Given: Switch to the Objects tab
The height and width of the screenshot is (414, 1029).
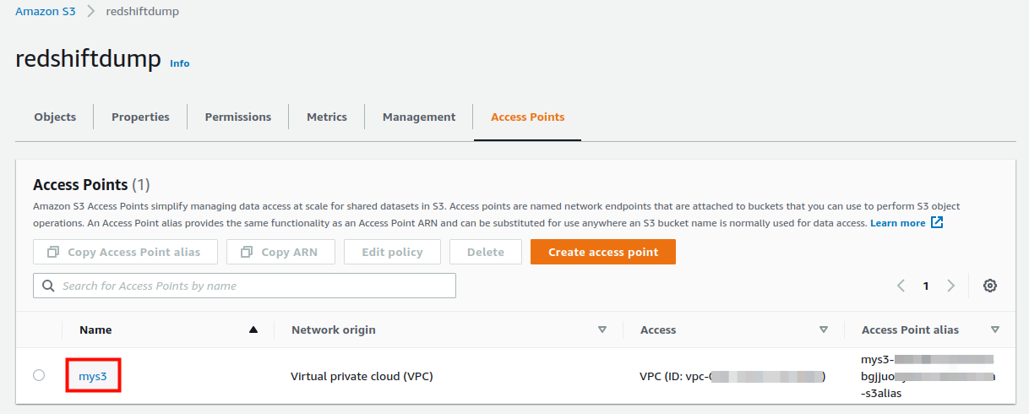Looking at the screenshot, I should point(55,117).
